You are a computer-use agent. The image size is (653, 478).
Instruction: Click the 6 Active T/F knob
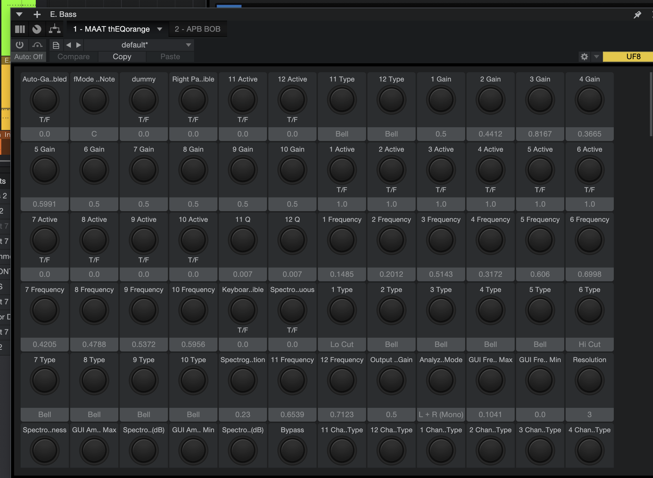[x=590, y=170]
